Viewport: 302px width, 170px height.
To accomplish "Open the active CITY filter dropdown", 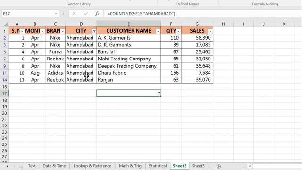I will (94, 31).
